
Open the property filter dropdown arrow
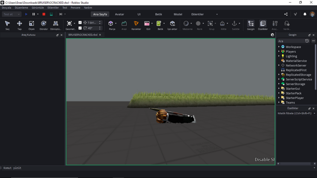[x=314, y=114]
